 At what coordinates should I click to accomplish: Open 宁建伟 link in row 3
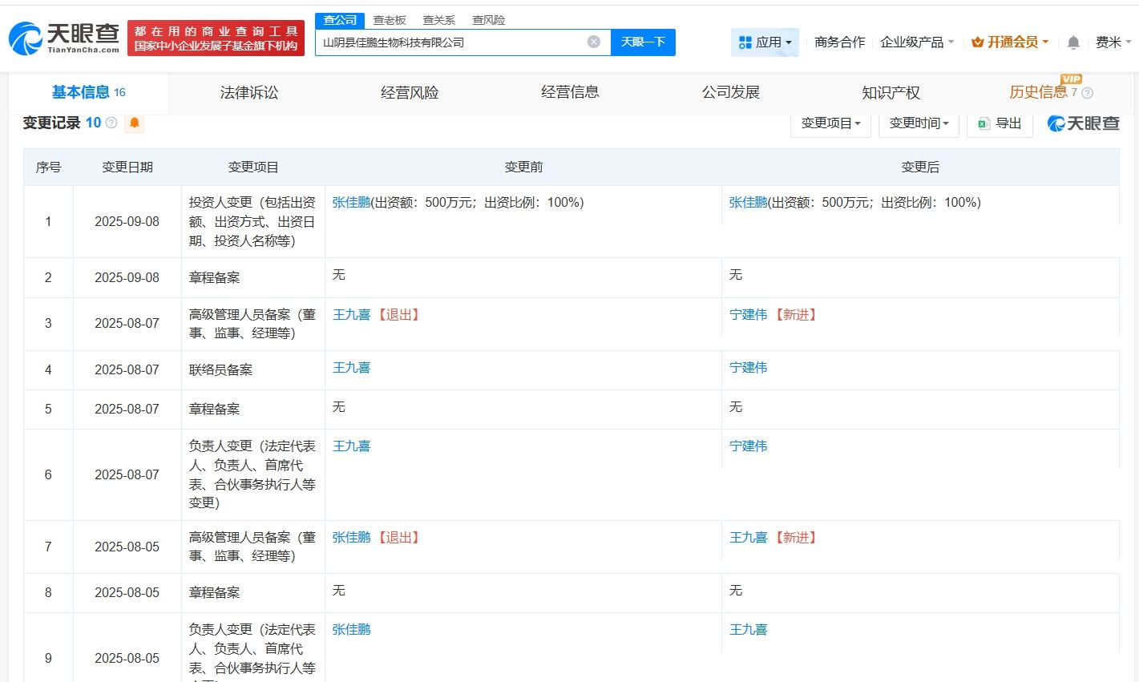click(748, 315)
